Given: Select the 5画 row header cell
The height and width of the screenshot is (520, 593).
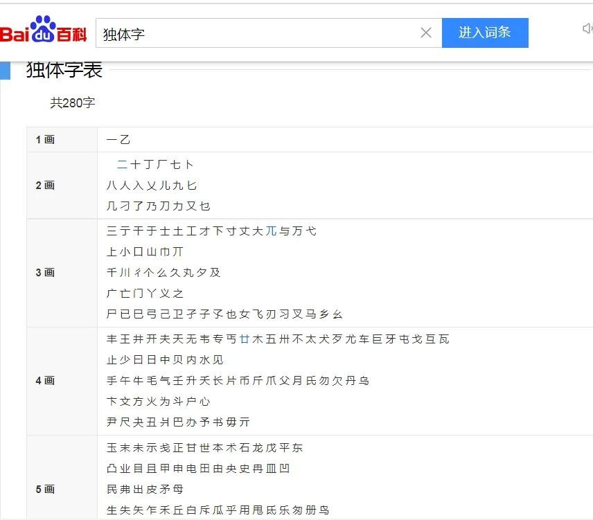Looking at the screenshot, I should tap(46, 490).
